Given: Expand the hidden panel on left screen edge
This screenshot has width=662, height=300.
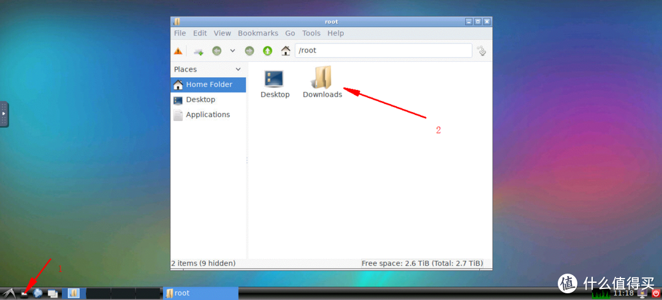Looking at the screenshot, I should tap(4, 114).
